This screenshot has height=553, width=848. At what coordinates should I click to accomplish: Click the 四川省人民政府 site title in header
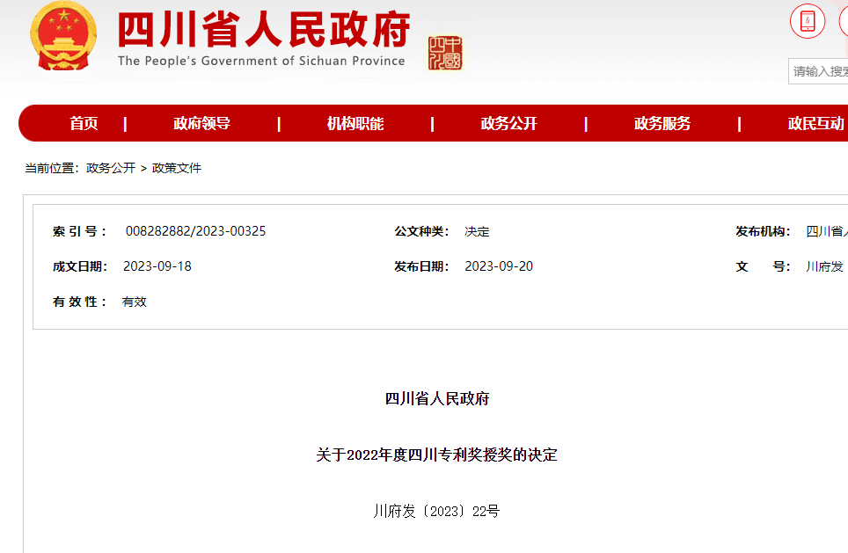pos(264,31)
